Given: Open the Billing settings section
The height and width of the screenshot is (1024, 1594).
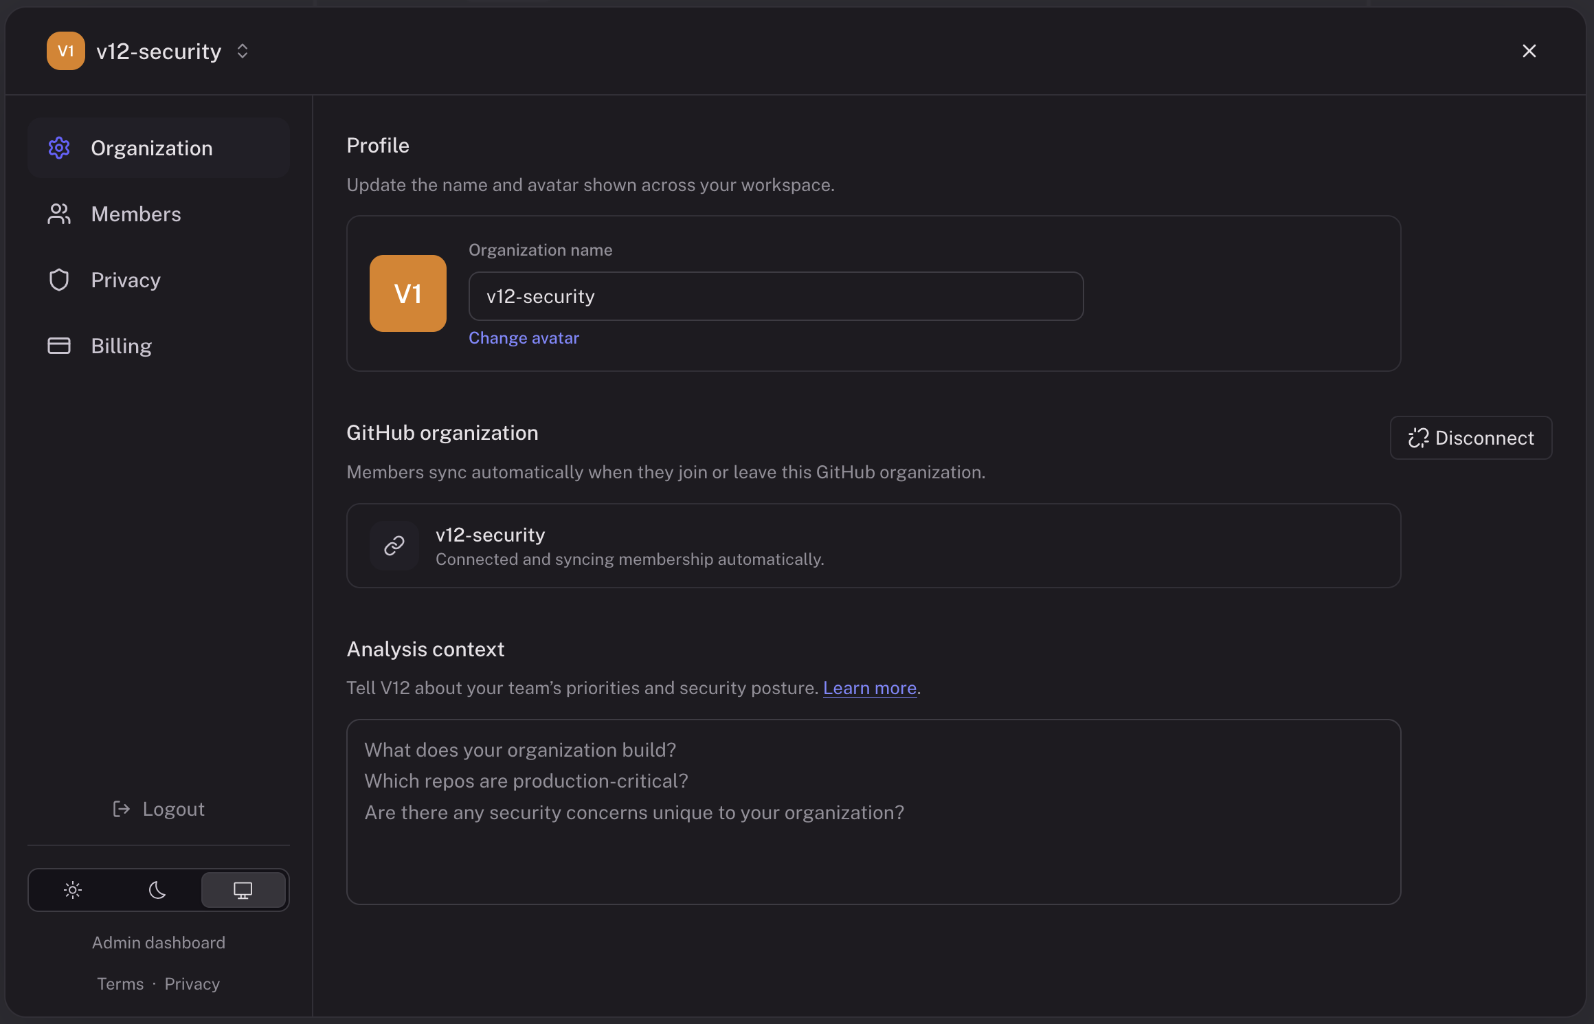Looking at the screenshot, I should [159, 346].
